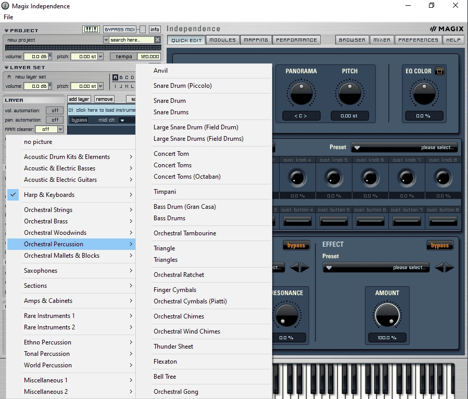Screen dimensions: 468x399
Task: Click the effect preset previous arrow
Action: tap(439, 268)
